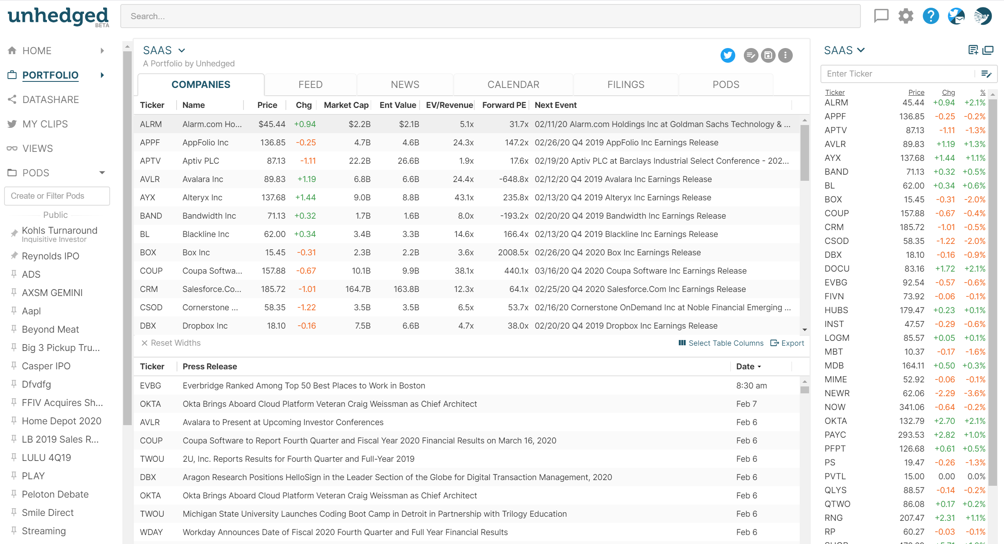
Task: Switch to the CALENDAR tab
Action: (513, 85)
